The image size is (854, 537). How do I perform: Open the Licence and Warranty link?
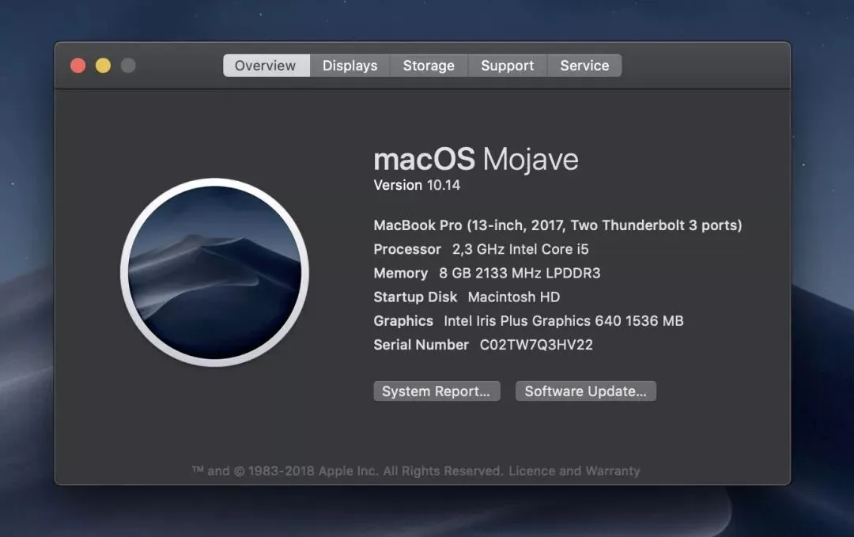[x=574, y=471]
